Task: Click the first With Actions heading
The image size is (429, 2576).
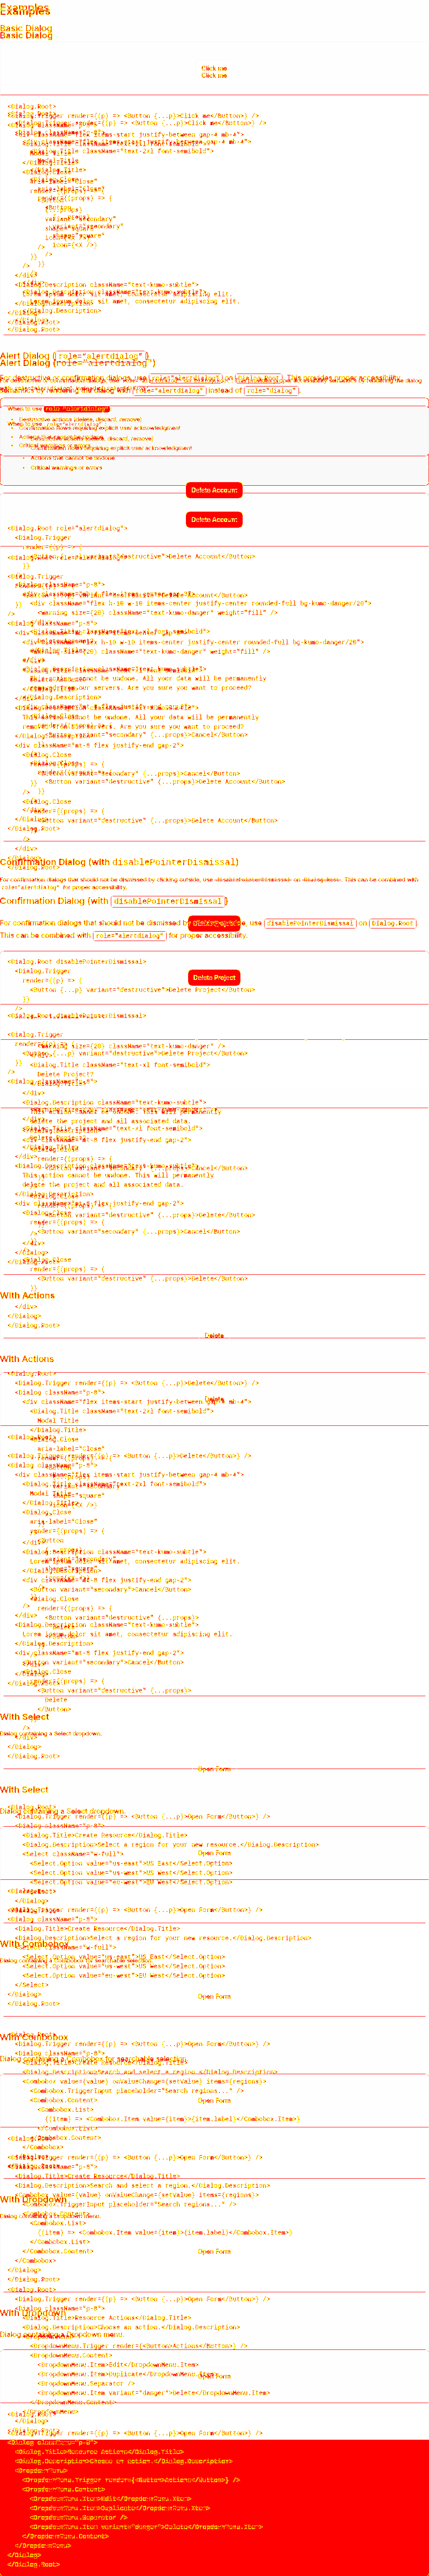Action: pos(27,1295)
